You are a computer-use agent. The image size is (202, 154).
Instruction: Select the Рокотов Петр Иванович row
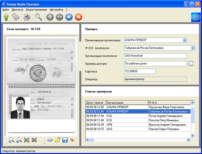tap(138, 120)
